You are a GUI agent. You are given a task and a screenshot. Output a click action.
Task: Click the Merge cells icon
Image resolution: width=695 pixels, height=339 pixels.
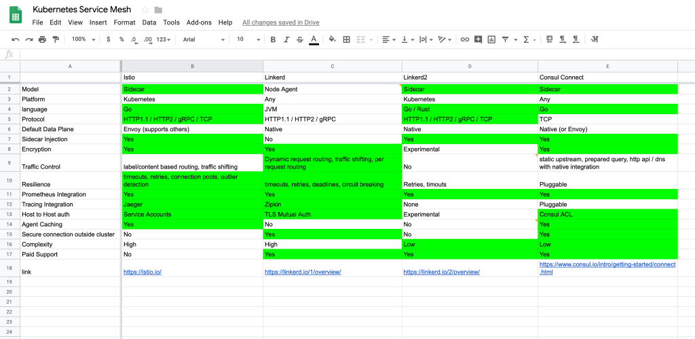point(360,39)
